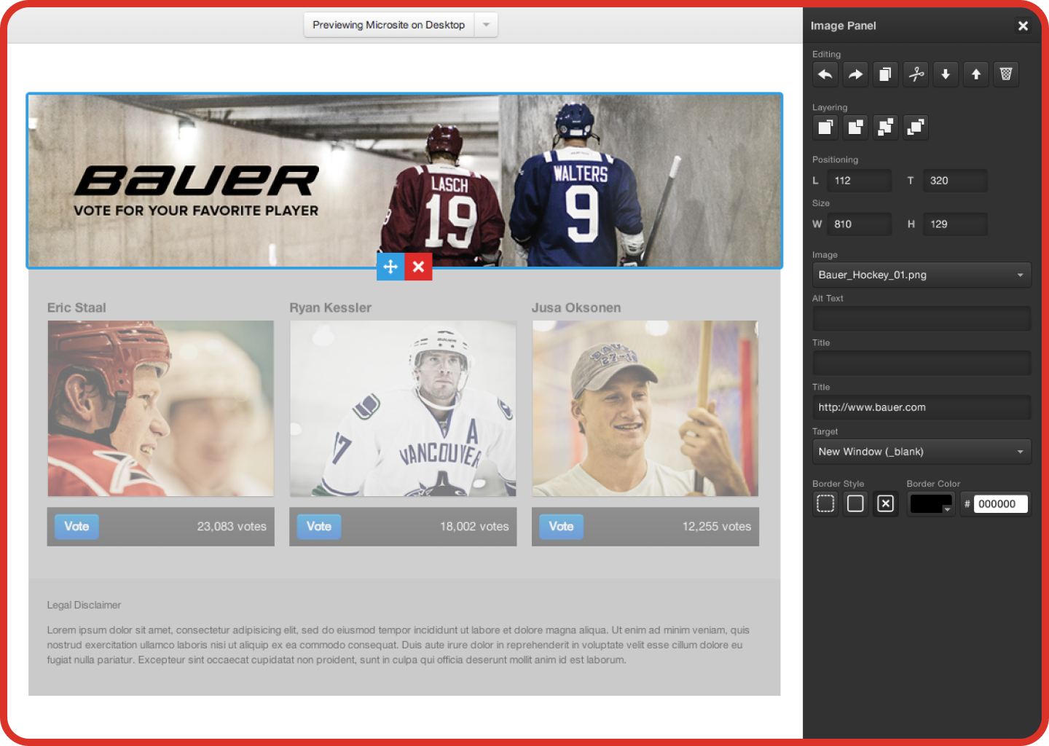Click the scissors cut icon
Image resolution: width=1049 pixels, height=746 pixels.
[916, 74]
